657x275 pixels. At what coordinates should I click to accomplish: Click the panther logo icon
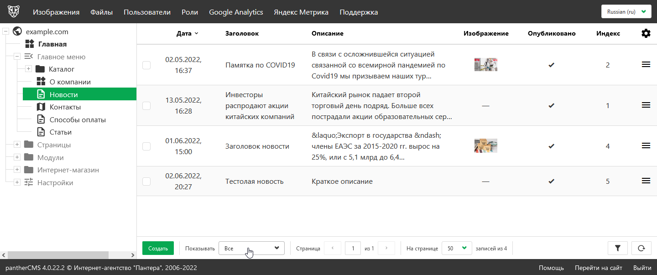(14, 11)
